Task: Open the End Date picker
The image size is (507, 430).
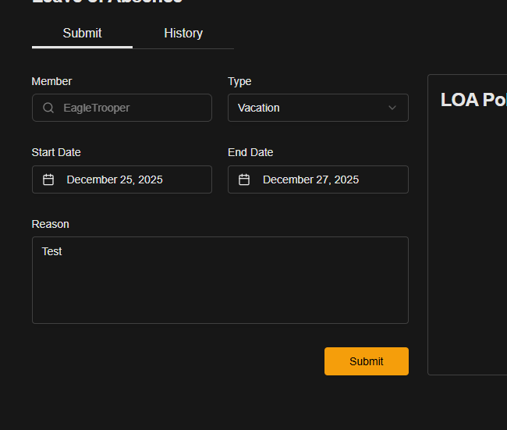Action: tap(317, 179)
